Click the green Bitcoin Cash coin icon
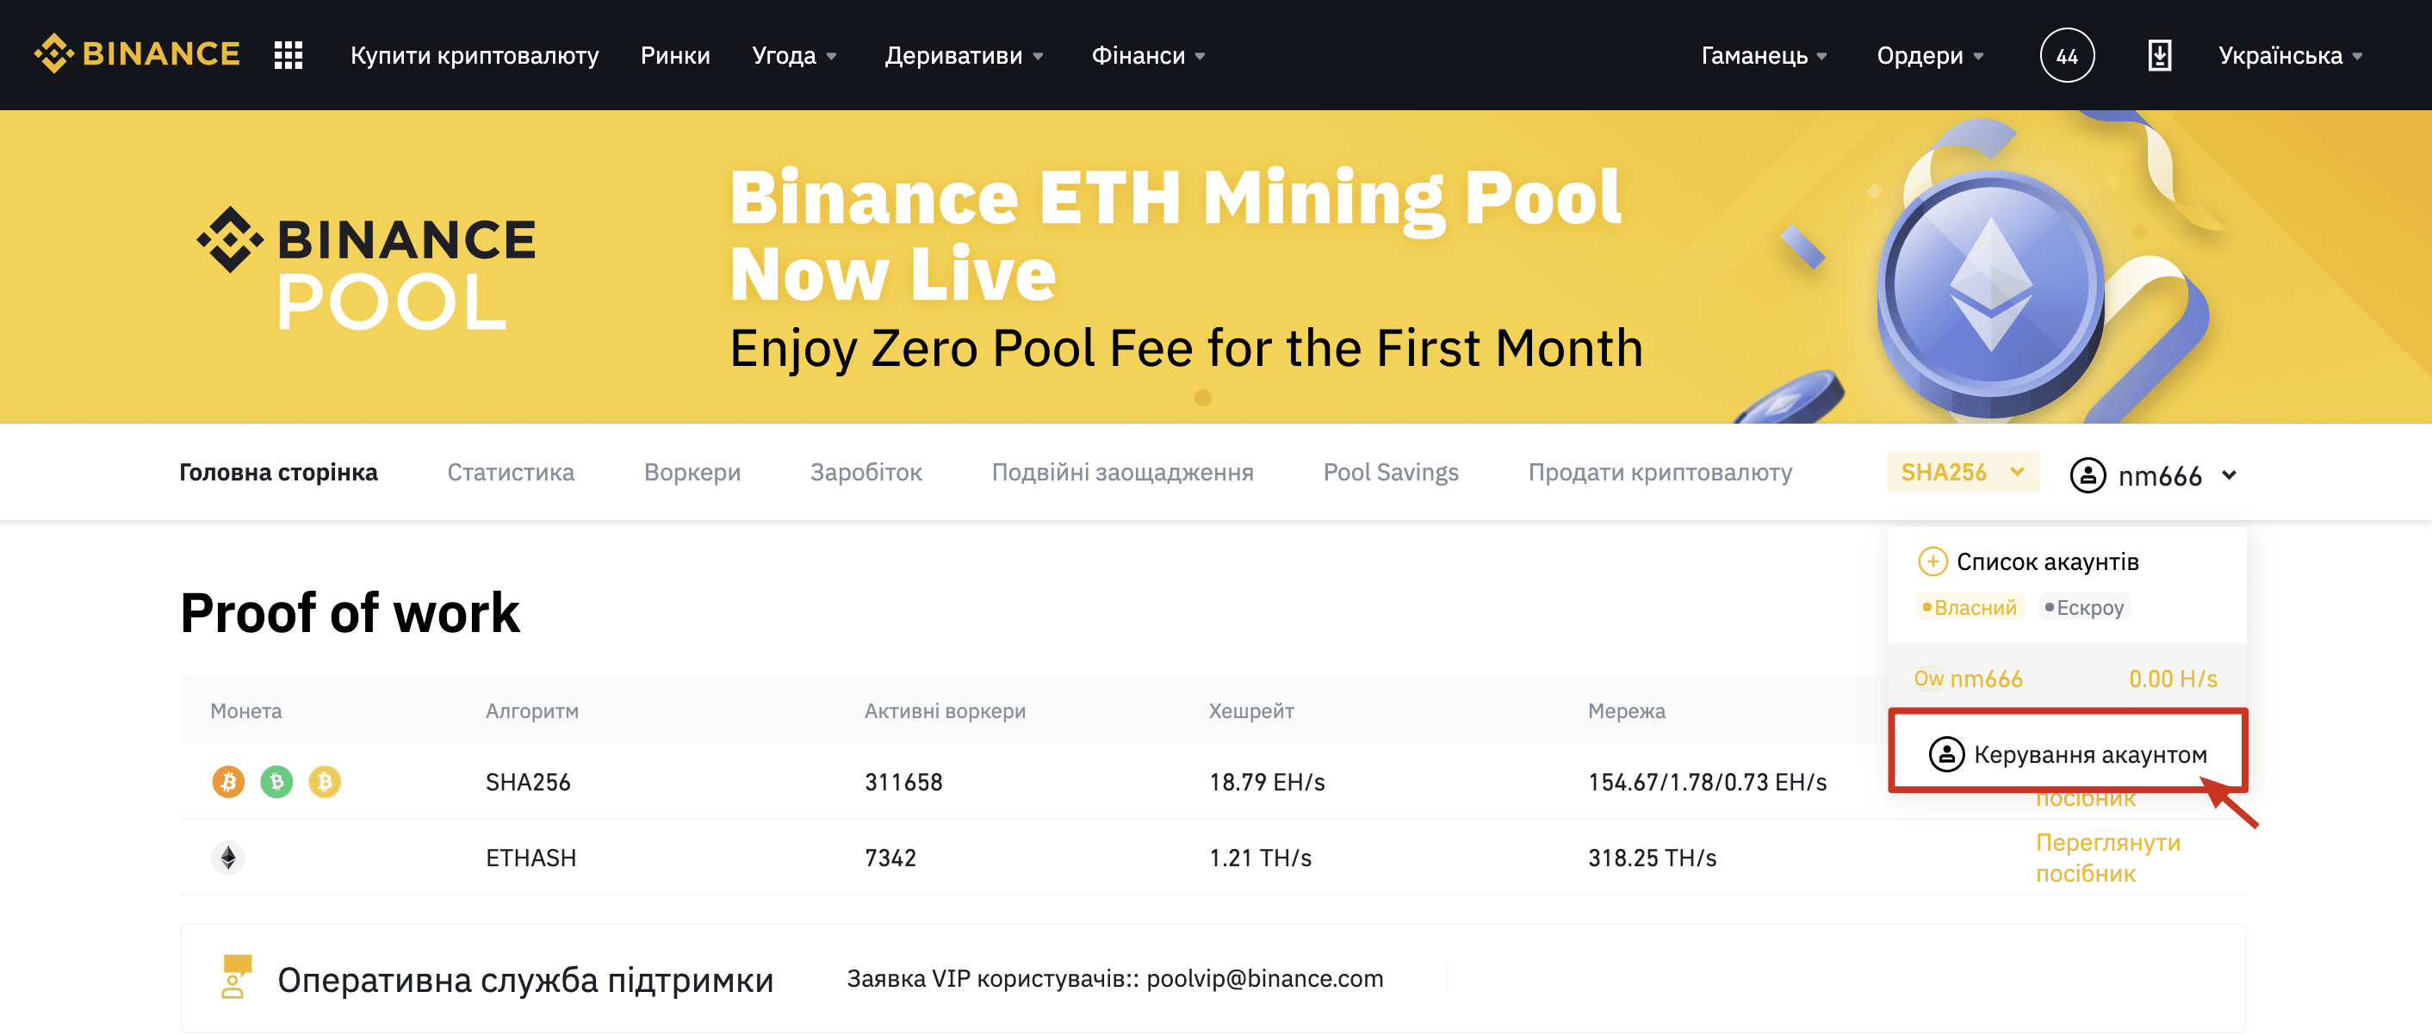Image resolution: width=2432 pixels, height=1035 pixels. pos(276,781)
